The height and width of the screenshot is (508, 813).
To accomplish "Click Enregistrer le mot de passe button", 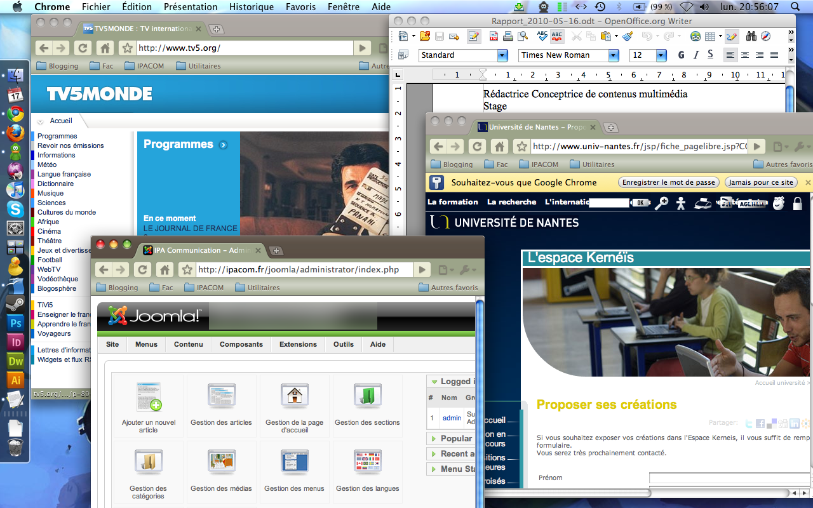I will click(x=669, y=182).
